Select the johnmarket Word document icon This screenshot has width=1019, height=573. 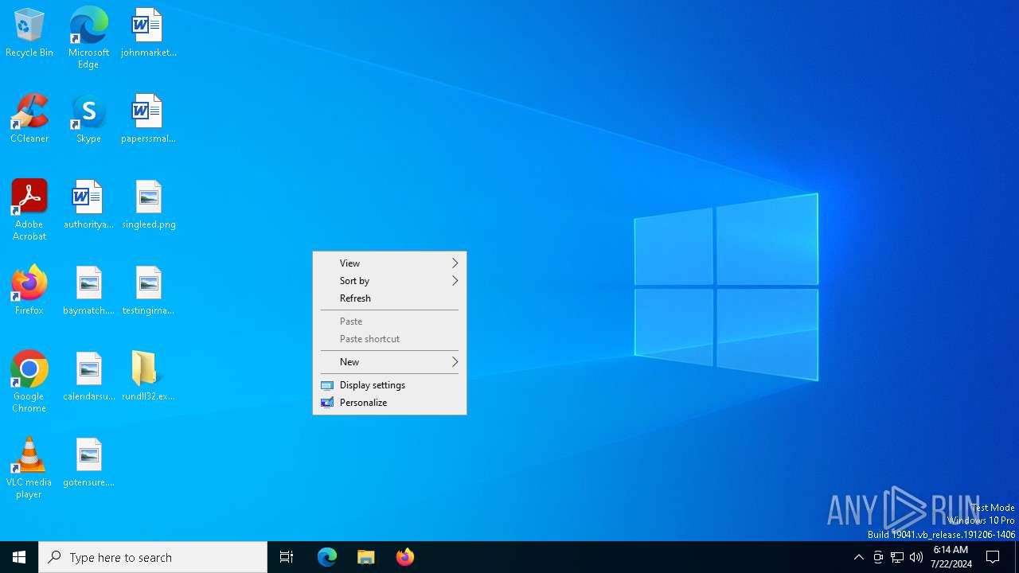(148, 33)
